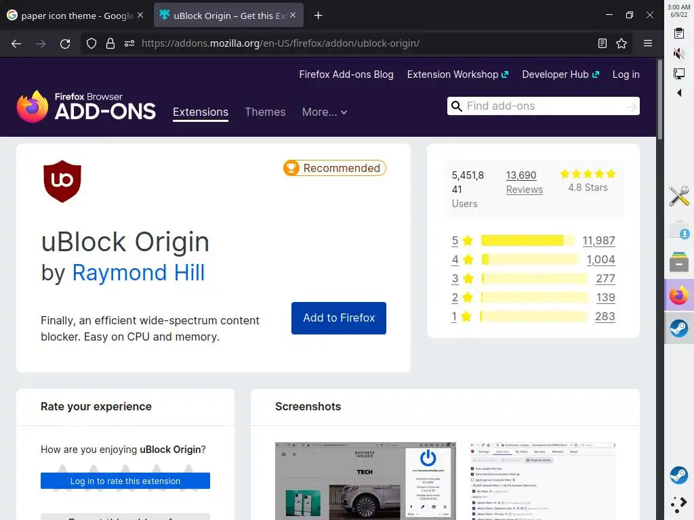The height and width of the screenshot is (520, 694).
Task: Open the software downloader icon in the panel
Action: tap(679, 230)
